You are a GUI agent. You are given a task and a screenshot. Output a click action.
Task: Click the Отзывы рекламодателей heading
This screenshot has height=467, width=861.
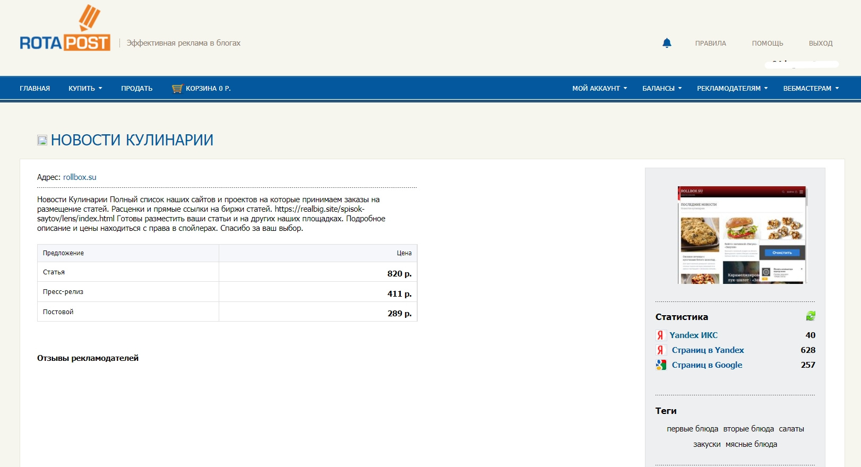tap(88, 358)
